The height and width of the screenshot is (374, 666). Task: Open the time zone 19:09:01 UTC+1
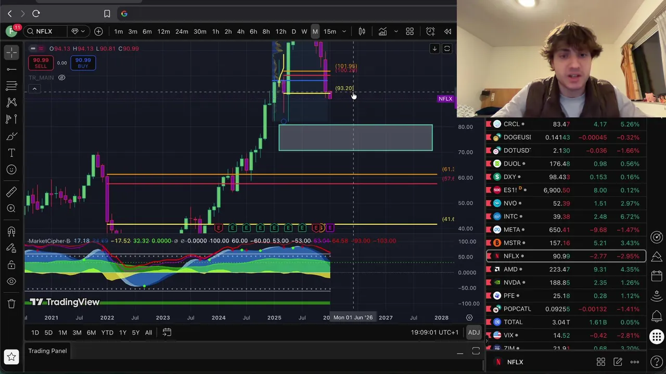(434, 332)
